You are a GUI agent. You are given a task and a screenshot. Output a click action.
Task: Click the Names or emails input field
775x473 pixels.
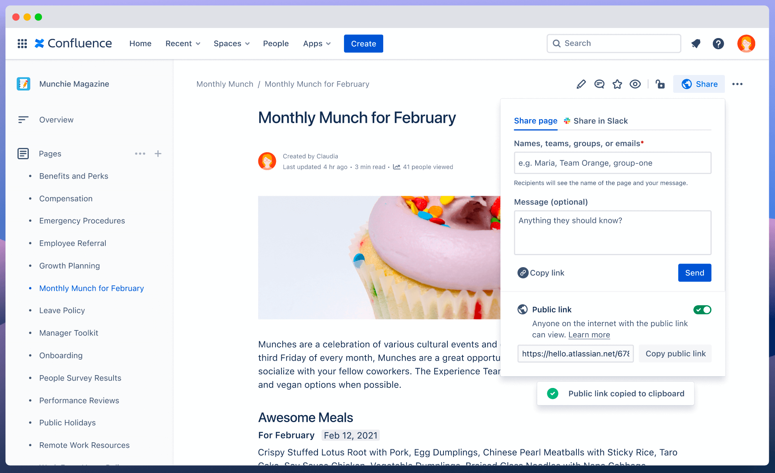[612, 163]
